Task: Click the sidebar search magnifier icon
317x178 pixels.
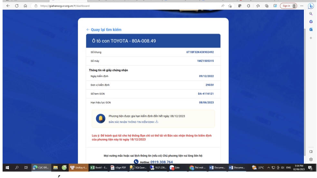Action: point(311,14)
